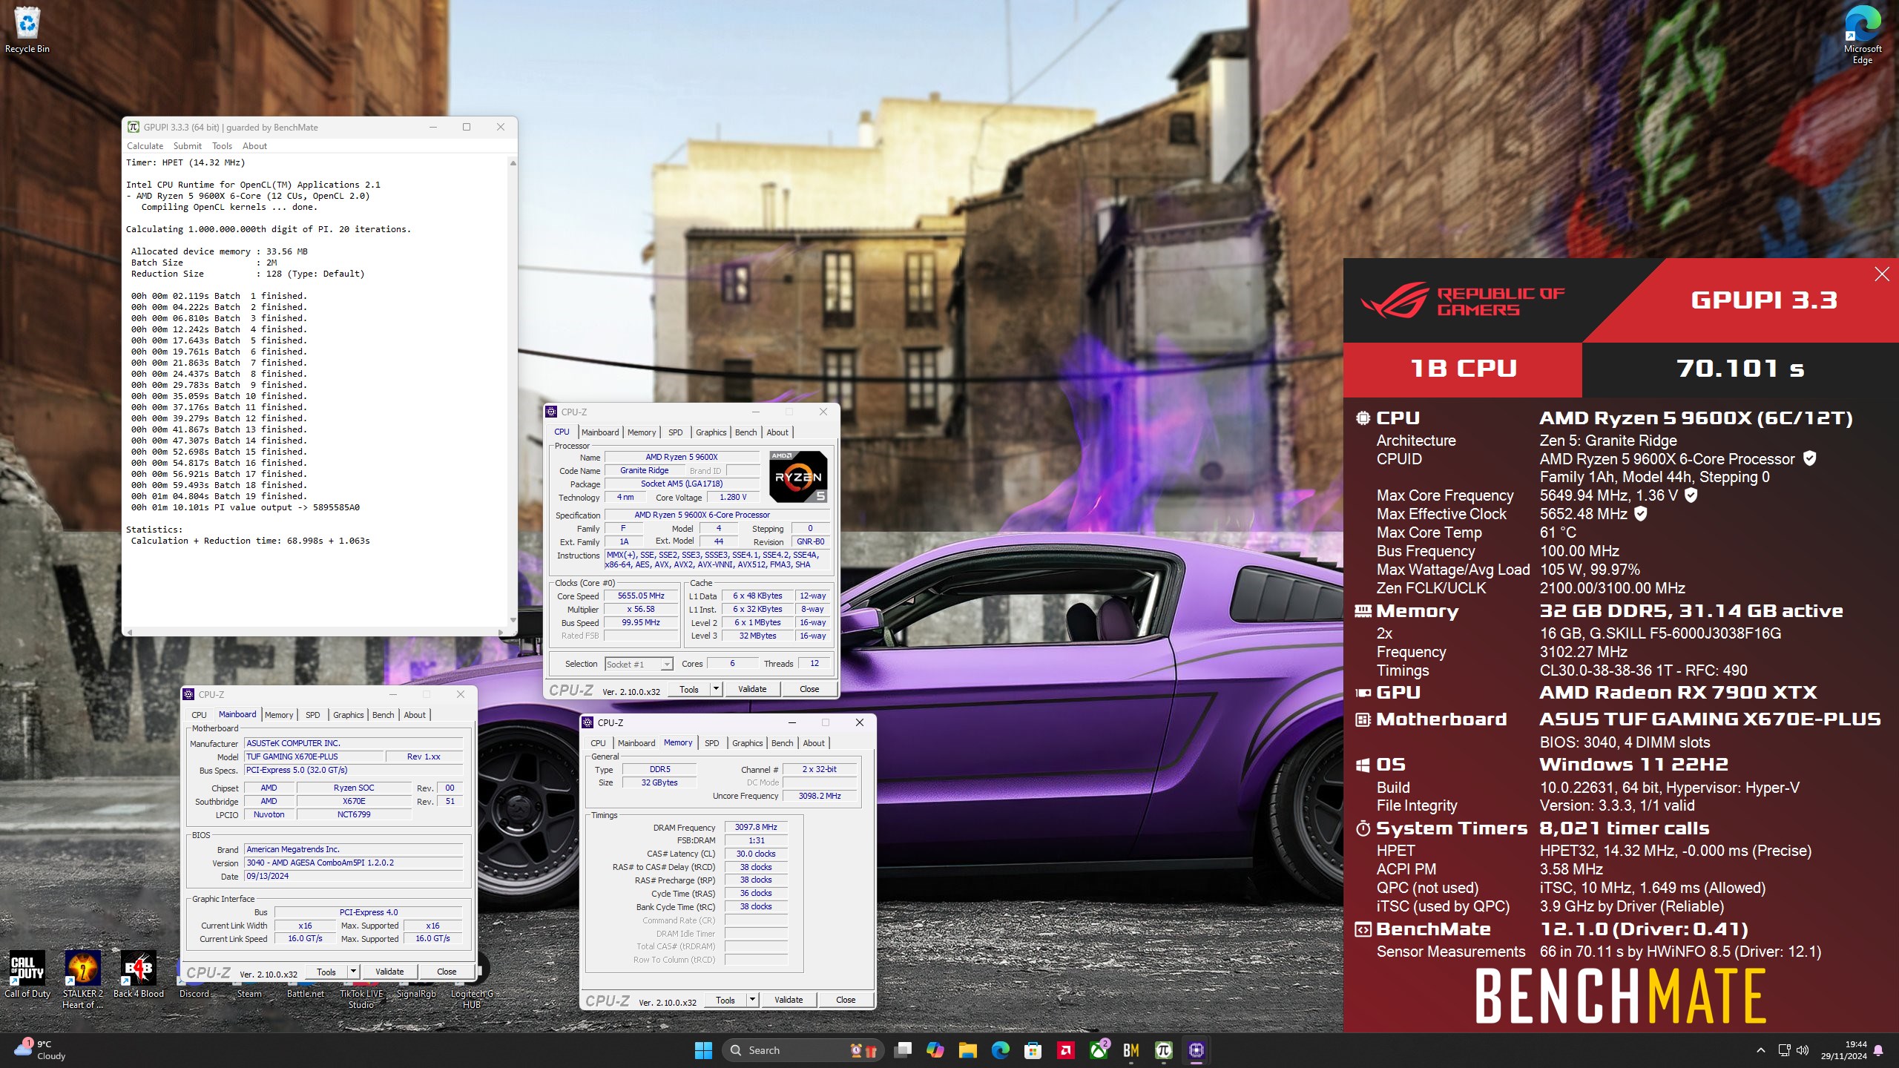Click Validate in CPU-Z CPU window
The width and height of the screenshot is (1899, 1068).
click(x=752, y=689)
